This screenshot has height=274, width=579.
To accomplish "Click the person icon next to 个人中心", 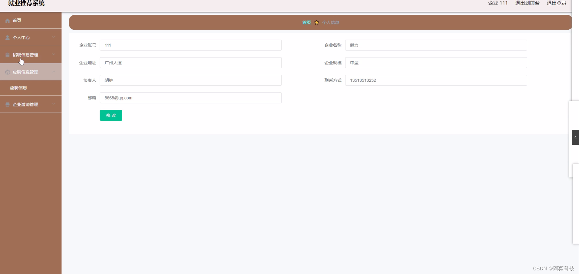I will click(7, 38).
